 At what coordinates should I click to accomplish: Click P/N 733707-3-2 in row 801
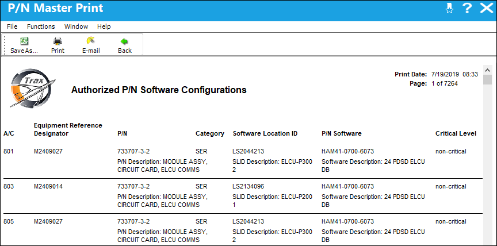click(133, 151)
